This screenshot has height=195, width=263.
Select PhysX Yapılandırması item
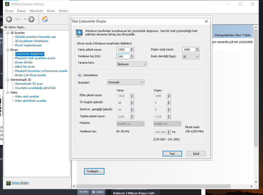click(x=28, y=45)
